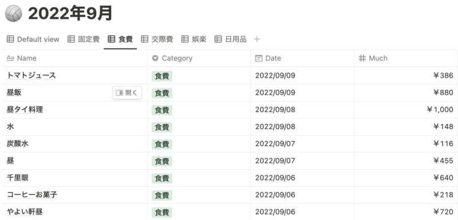Open the 交際費 view tab

(x=157, y=39)
